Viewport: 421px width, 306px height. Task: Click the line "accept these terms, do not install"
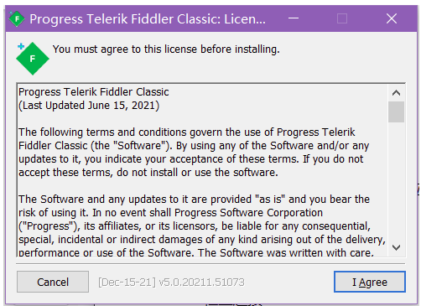point(148,173)
